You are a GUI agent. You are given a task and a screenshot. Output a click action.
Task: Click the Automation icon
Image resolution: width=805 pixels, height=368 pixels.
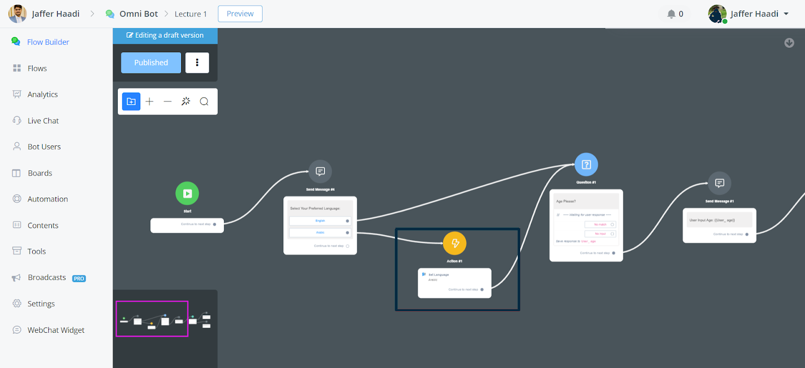point(17,199)
